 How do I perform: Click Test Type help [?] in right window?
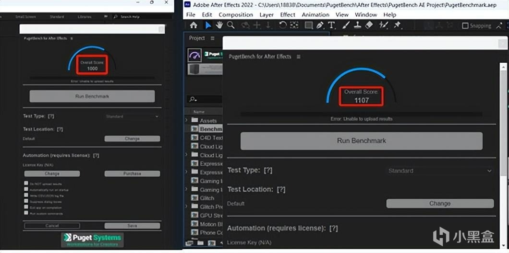point(268,171)
